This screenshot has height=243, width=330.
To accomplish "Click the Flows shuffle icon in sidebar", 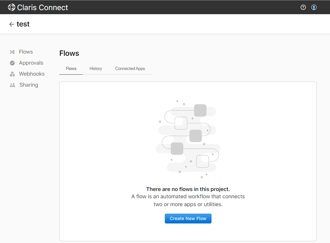I will point(12,52).
